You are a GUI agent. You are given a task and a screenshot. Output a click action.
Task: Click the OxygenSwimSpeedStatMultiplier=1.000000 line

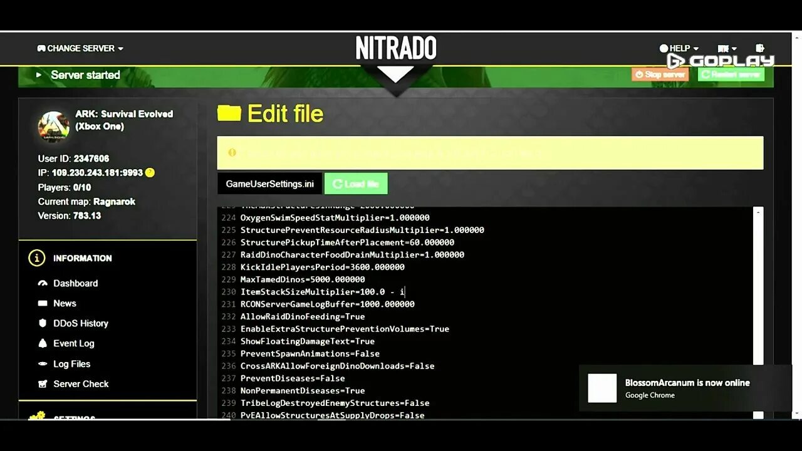coord(335,217)
